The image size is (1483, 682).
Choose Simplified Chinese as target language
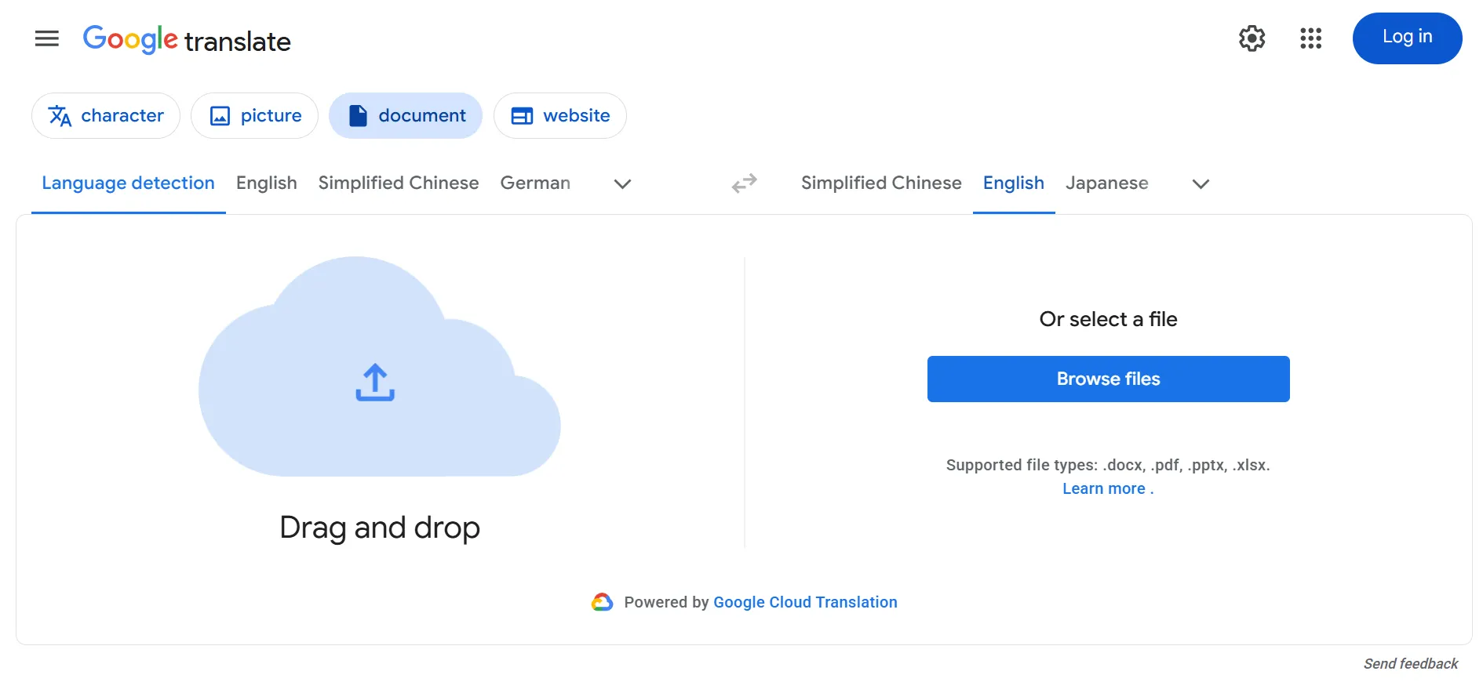point(881,183)
